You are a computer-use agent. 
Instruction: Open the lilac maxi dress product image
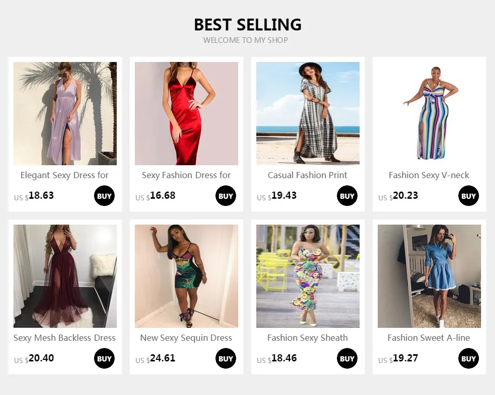pos(65,114)
